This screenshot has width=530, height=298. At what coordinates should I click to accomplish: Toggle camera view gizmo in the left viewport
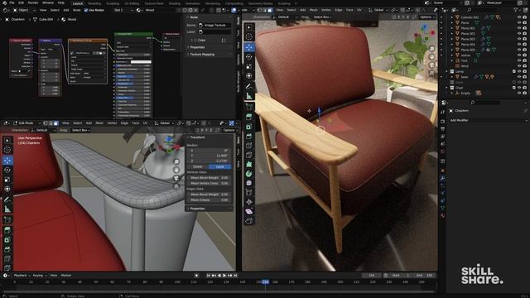[x=176, y=178]
